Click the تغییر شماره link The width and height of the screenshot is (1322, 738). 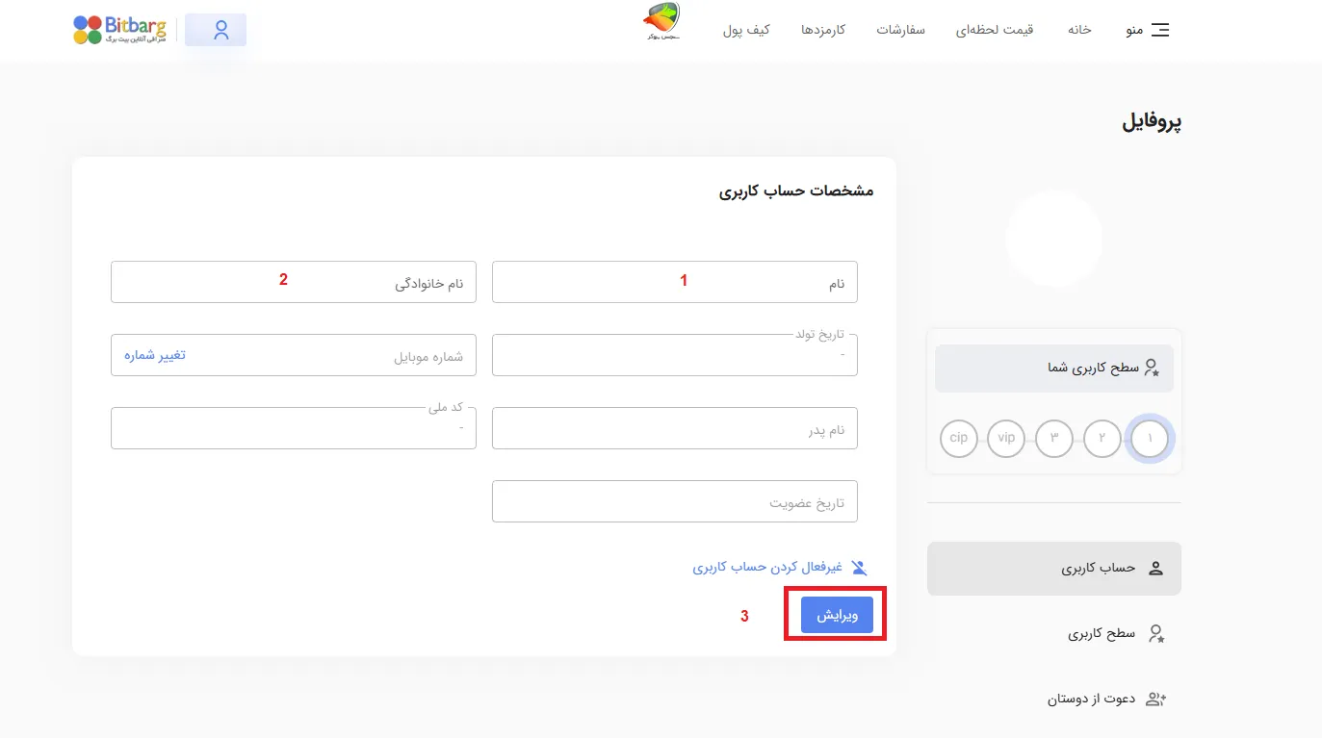[155, 355]
